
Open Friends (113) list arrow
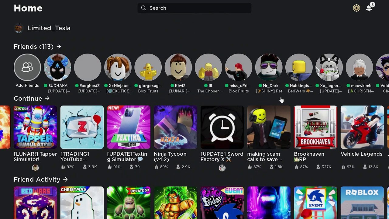(x=59, y=47)
